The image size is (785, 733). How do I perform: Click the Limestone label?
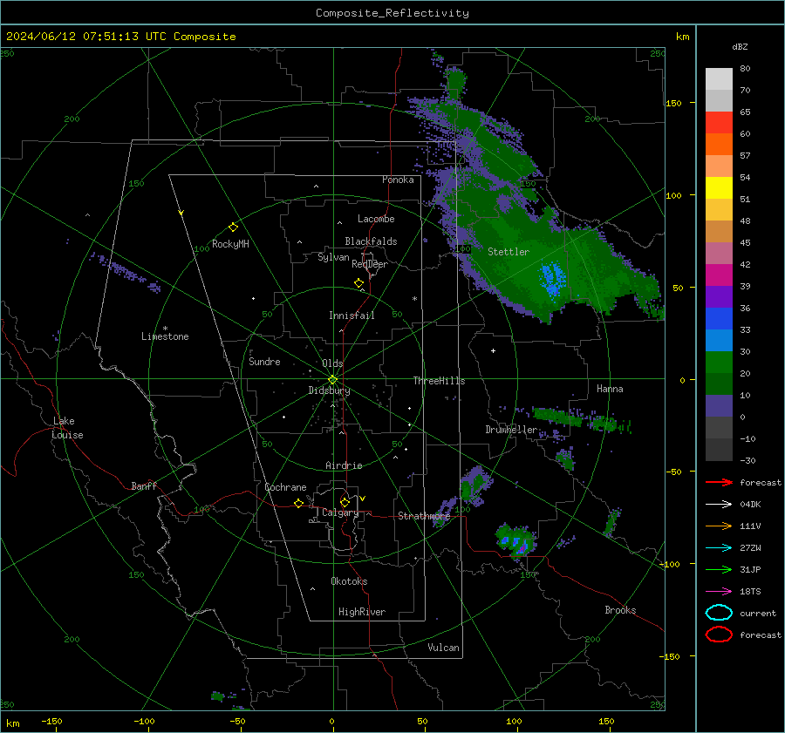[165, 336]
